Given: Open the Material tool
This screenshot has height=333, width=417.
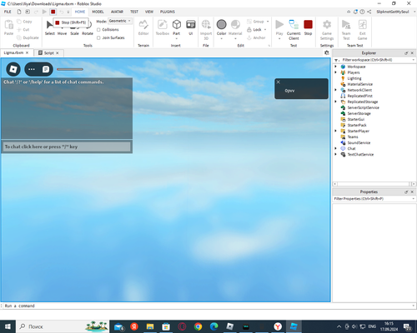Looking at the screenshot, I should pos(235,27).
